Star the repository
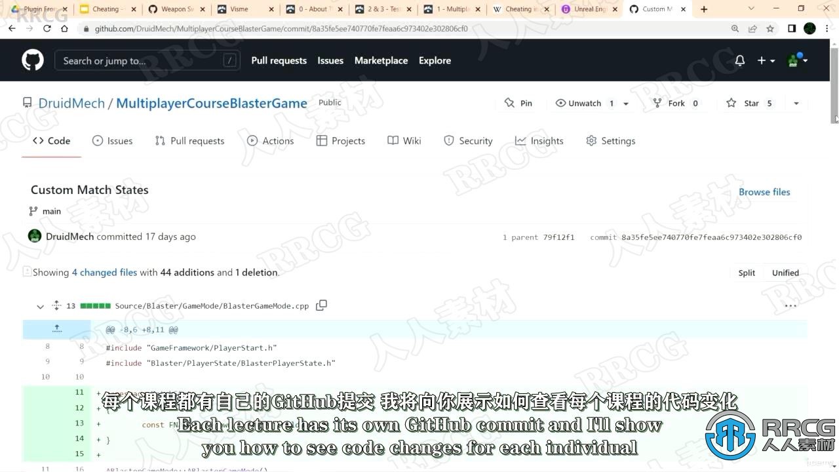 click(x=751, y=103)
